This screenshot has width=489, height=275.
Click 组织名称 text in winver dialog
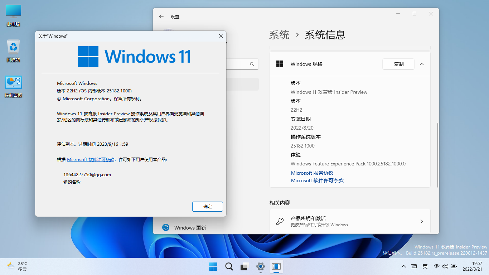[72, 182]
